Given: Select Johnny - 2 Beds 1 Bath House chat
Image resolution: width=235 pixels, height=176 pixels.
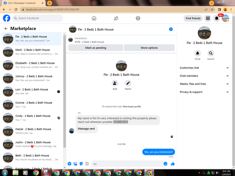Looking at the screenshot, I should click(x=31, y=78).
